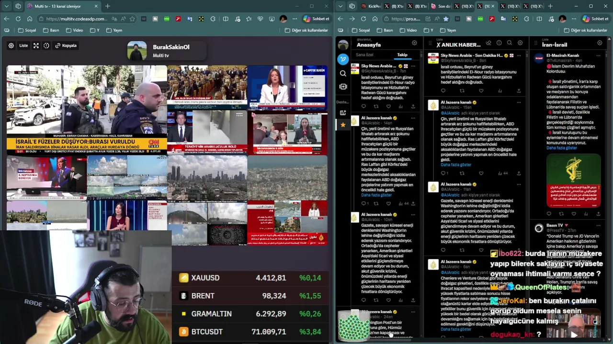
Task: Click the XAUUSD price row
Action: click(250, 278)
